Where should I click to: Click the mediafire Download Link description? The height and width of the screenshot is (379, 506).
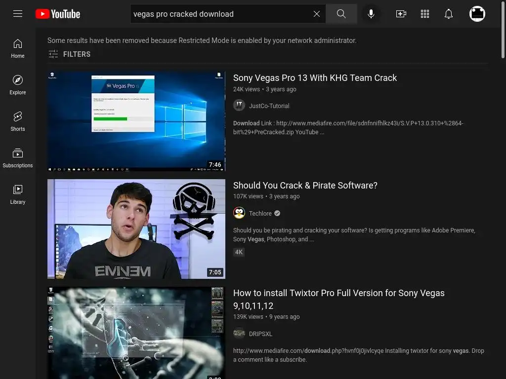(348, 128)
